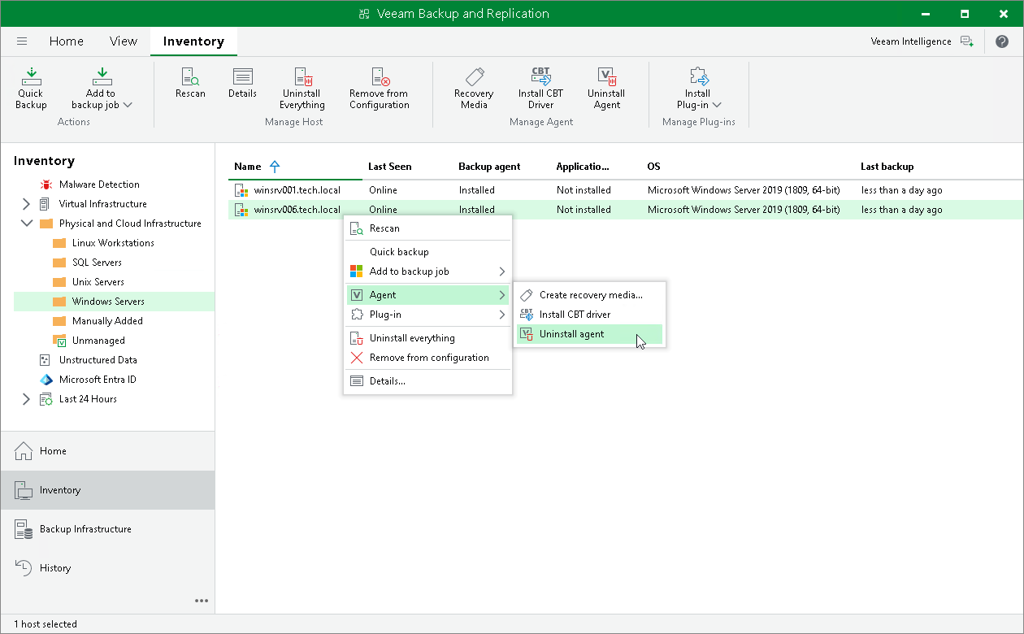The width and height of the screenshot is (1024, 634).
Task: Click the Unstructured Data icon
Action: (46, 360)
